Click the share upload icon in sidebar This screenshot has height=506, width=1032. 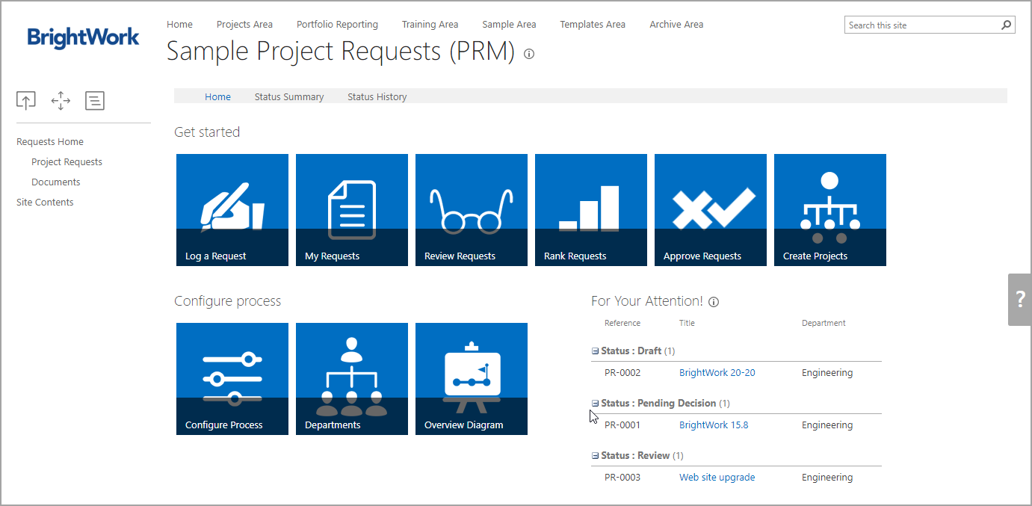coord(26,101)
